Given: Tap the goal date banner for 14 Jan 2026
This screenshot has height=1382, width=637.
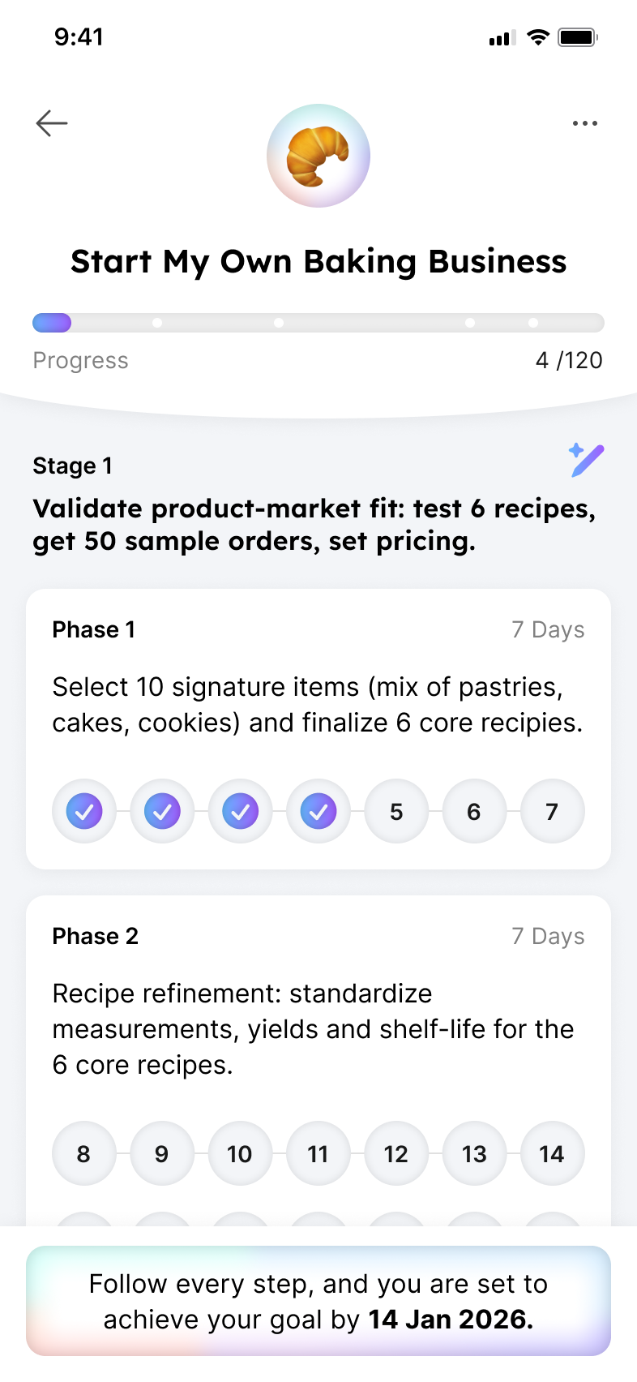Looking at the screenshot, I should click(318, 1301).
